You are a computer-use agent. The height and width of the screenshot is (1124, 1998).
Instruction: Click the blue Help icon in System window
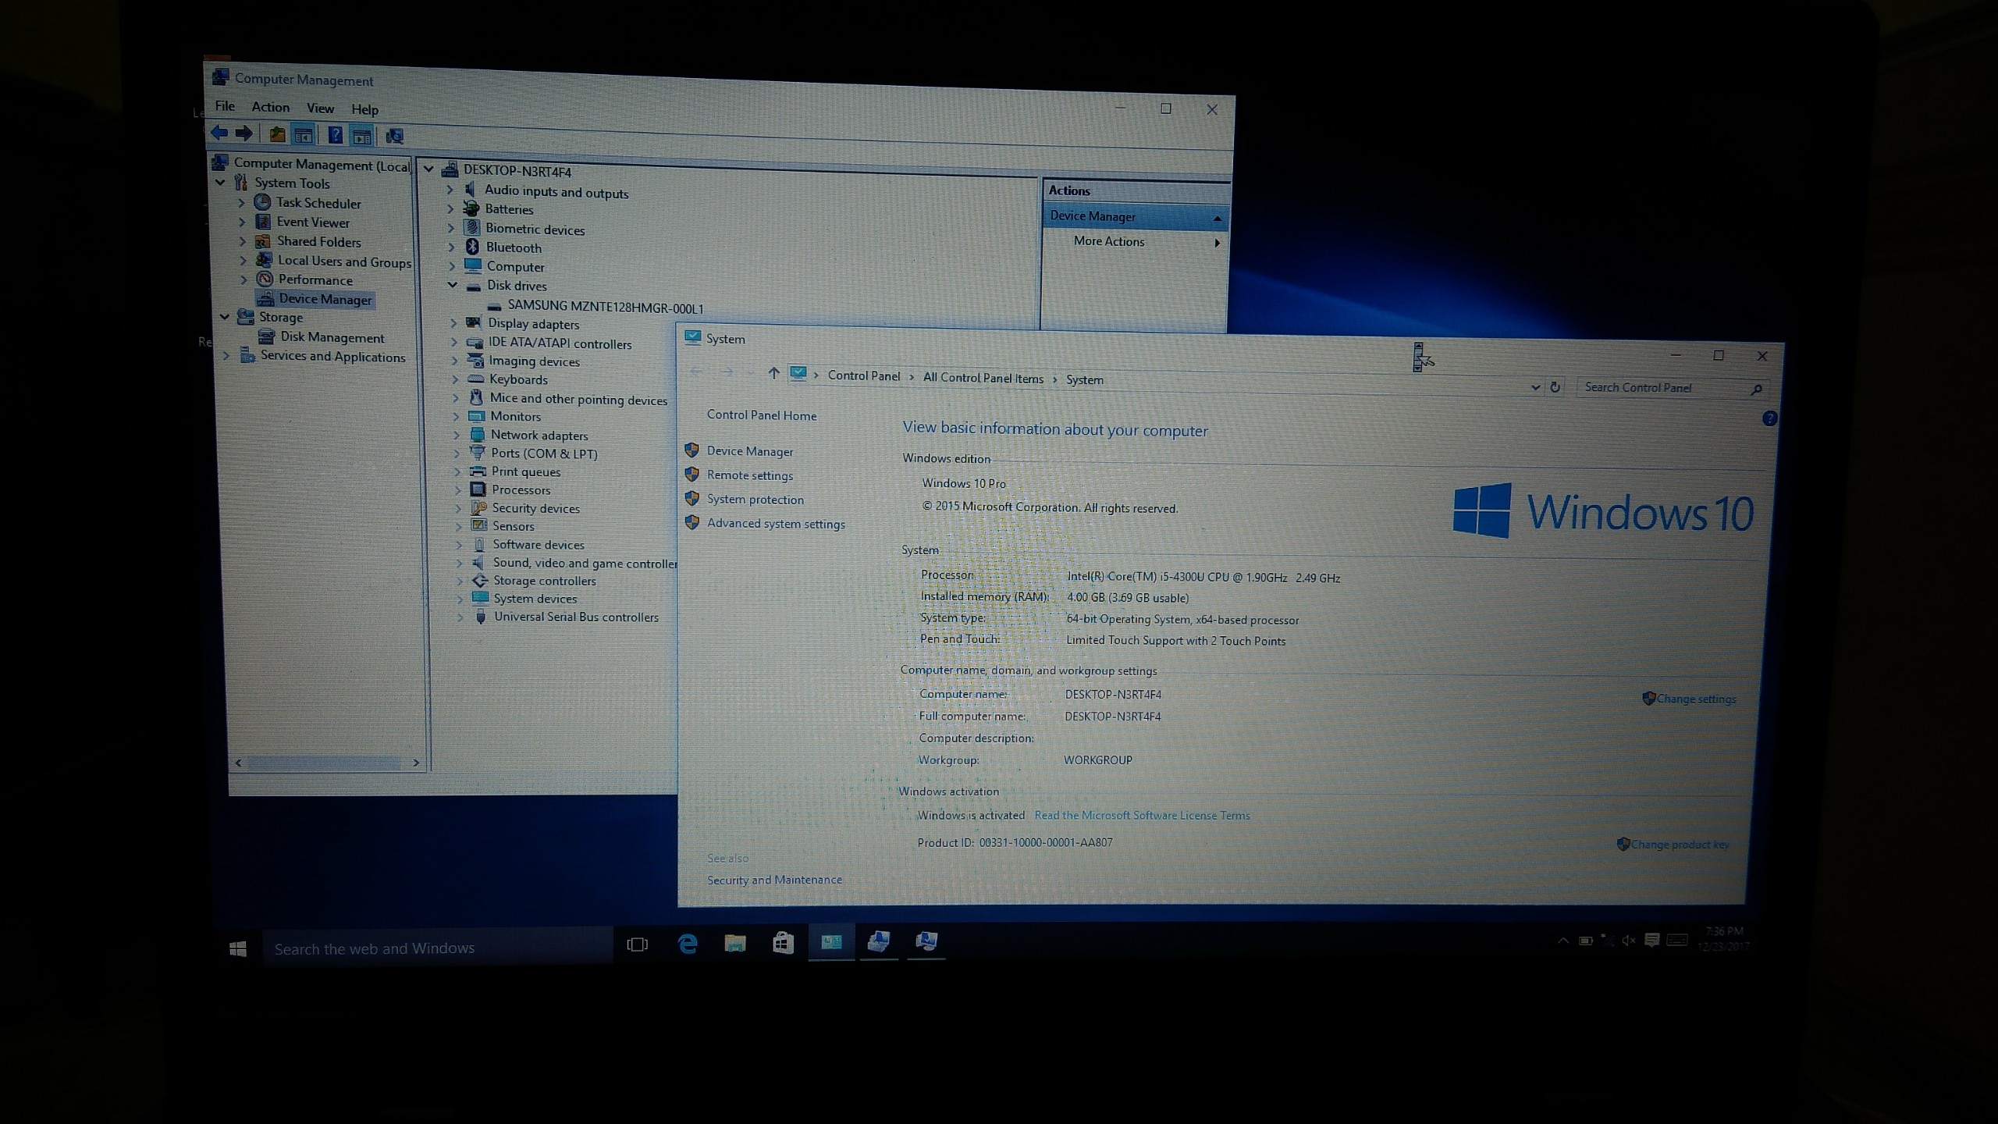1769,418
